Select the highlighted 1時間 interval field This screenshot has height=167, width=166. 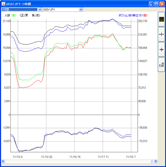point(20,10)
